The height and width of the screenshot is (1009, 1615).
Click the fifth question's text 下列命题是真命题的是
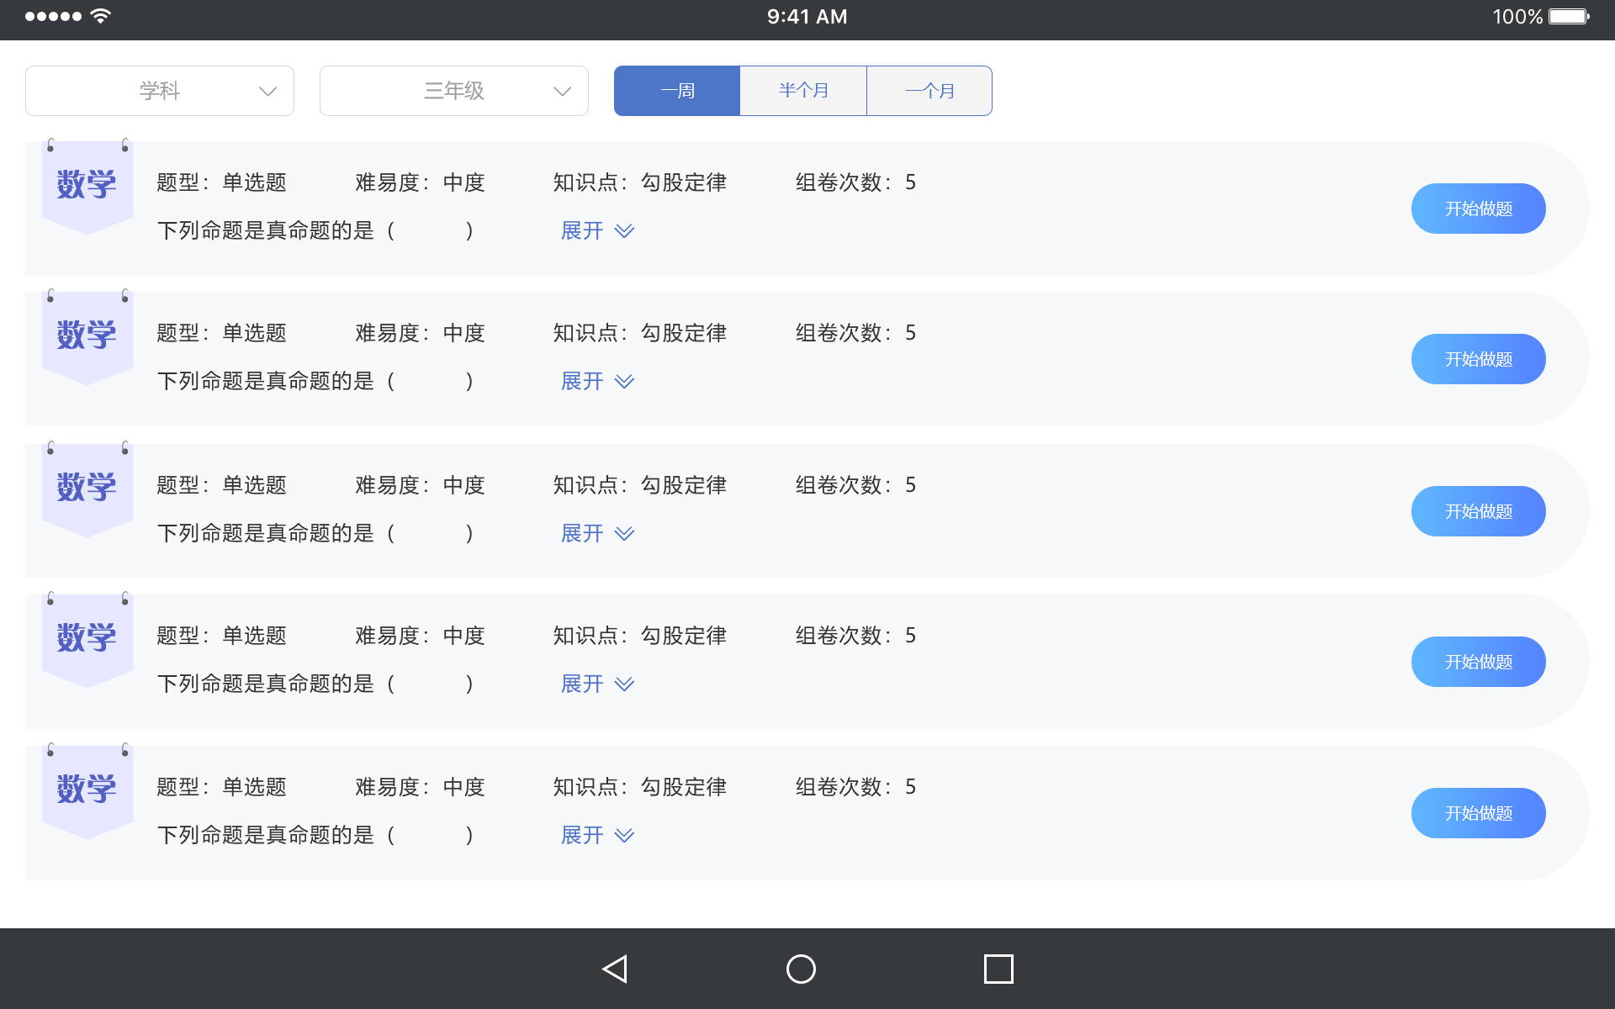[x=266, y=835]
